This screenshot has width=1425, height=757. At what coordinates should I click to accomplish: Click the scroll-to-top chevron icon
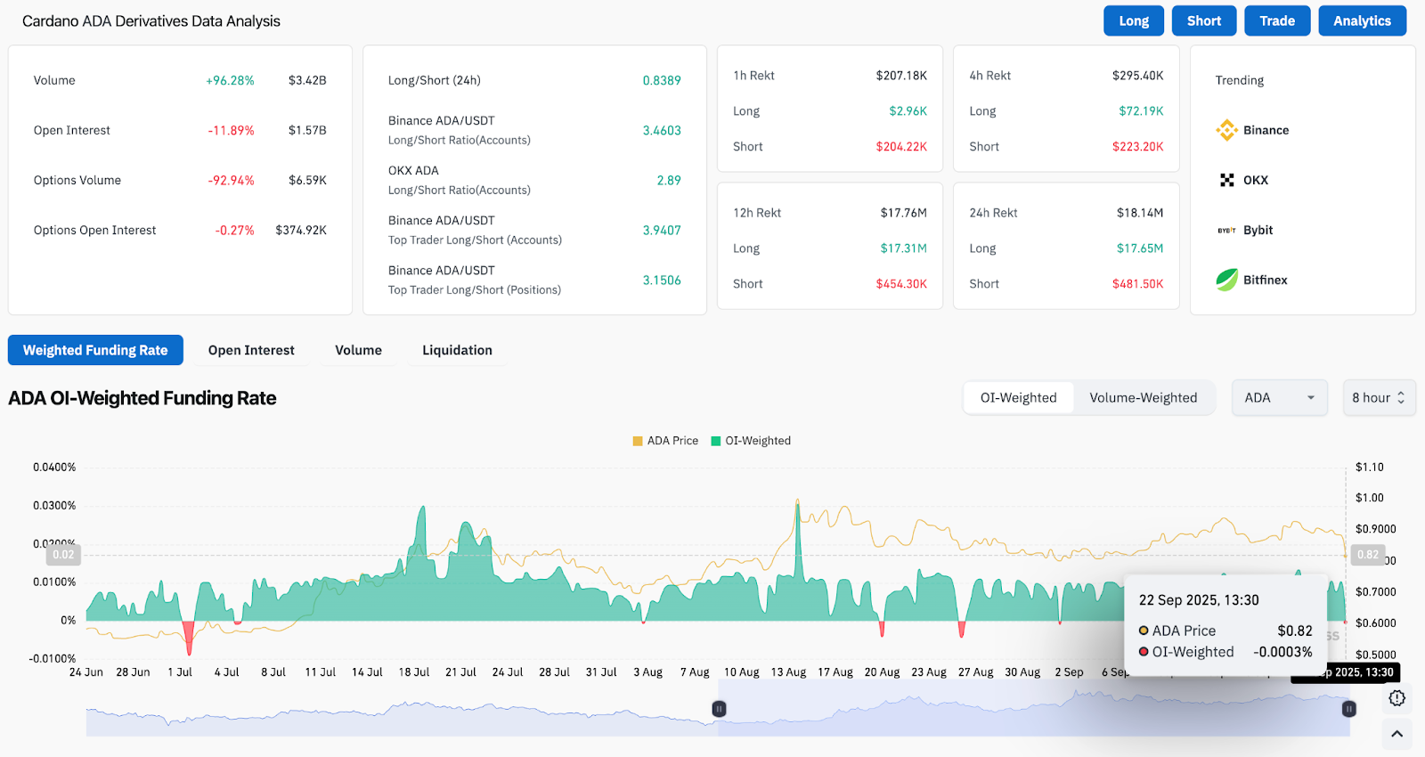(x=1396, y=734)
